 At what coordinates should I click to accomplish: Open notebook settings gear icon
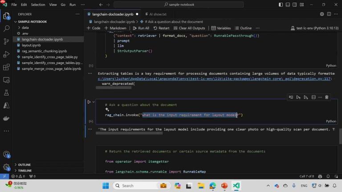322,14
